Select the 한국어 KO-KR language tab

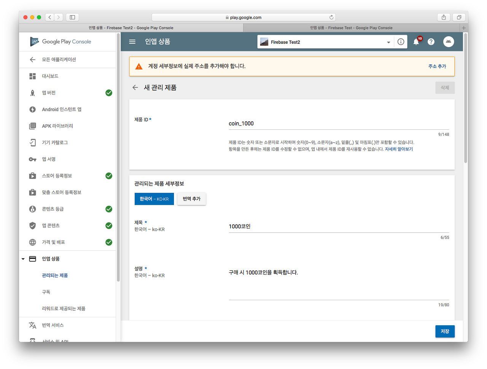click(154, 199)
